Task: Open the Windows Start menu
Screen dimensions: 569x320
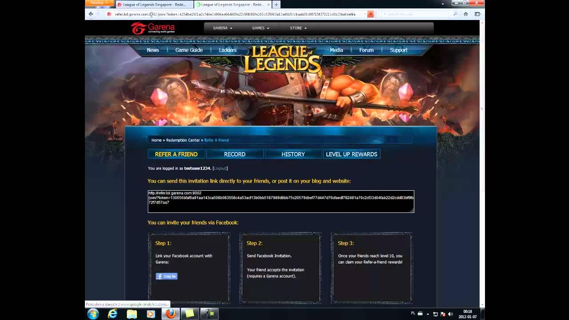Action: click(93, 314)
